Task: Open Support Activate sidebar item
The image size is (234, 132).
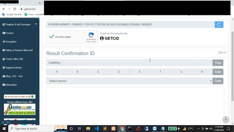Action: coord(12,67)
